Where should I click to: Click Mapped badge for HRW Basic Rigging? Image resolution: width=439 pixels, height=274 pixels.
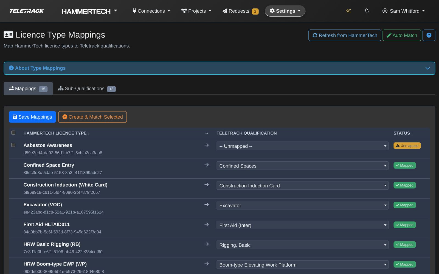[x=405, y=245]
